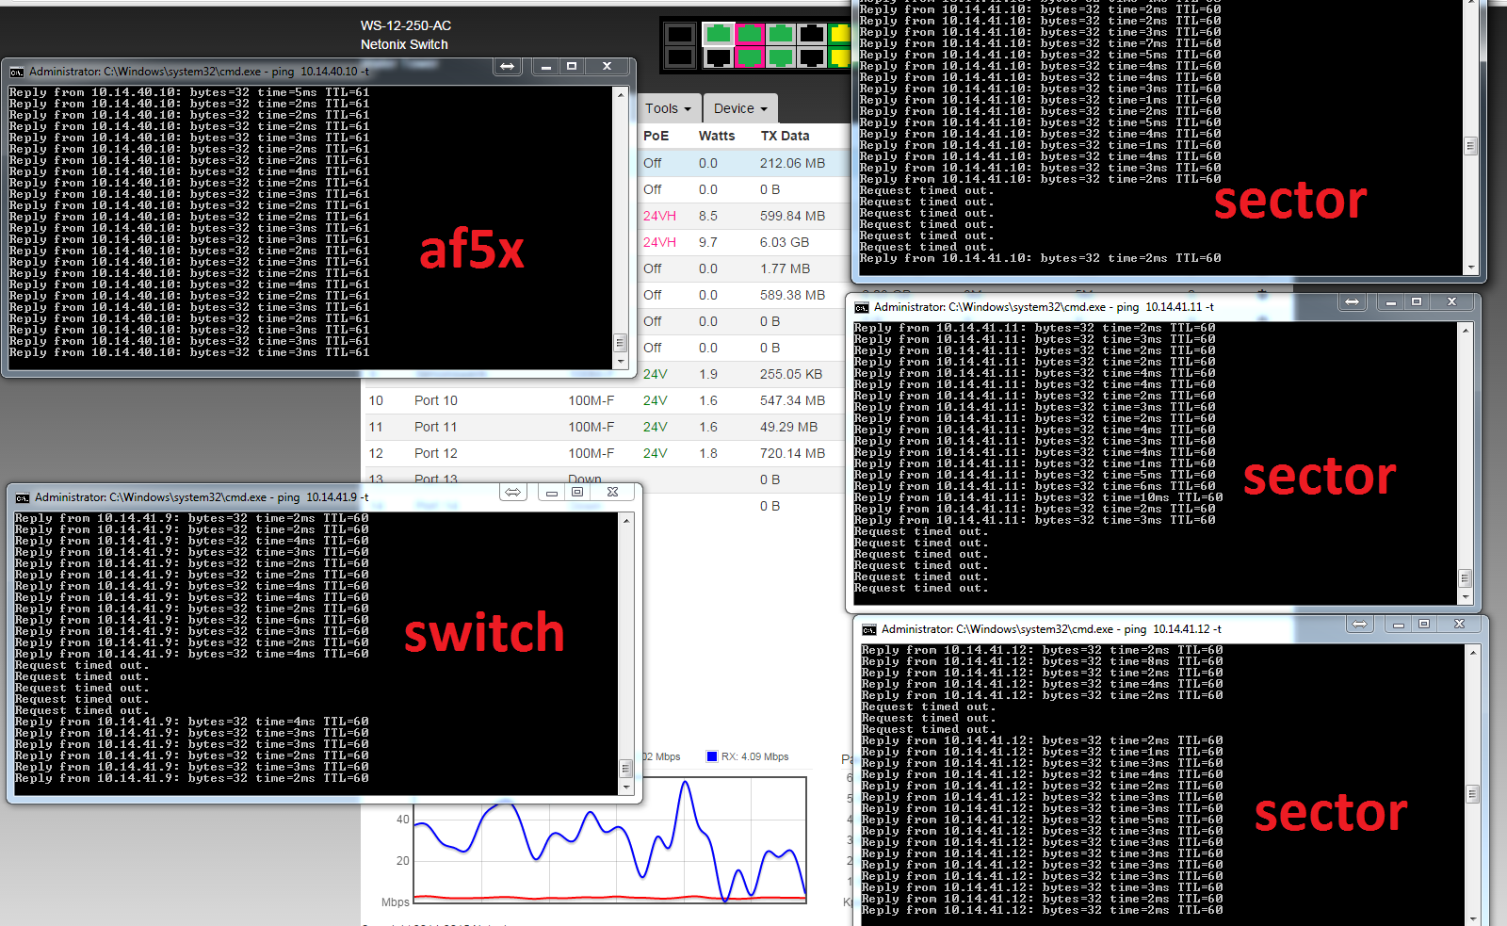Open system menu icon of the 10.14.41.9 cmd window
The height and width of the screenshot is (926, 1507).
click(x=23, y=497)
